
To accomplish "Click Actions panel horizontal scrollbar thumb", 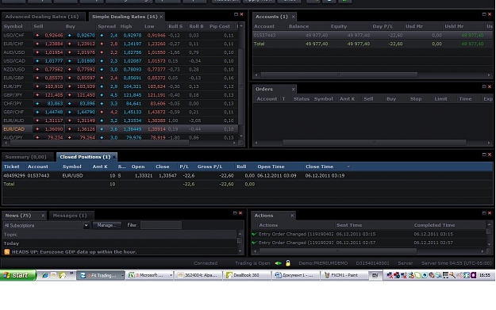I will coord(338,251).
